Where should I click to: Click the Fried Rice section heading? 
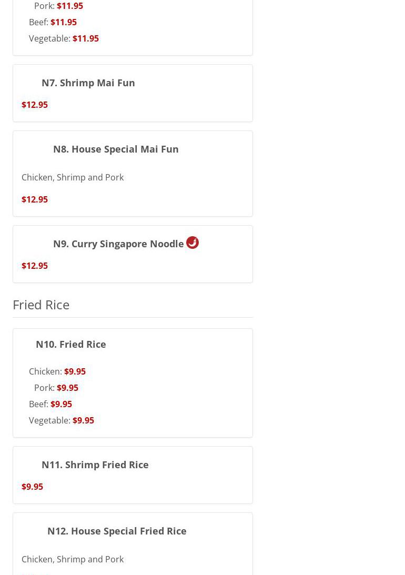click(x=41, y=305)
